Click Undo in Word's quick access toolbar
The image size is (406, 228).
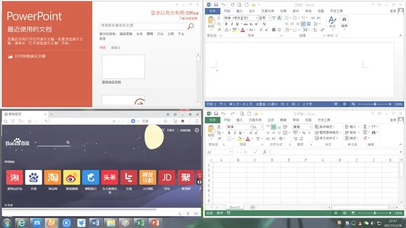click(223, 5)
